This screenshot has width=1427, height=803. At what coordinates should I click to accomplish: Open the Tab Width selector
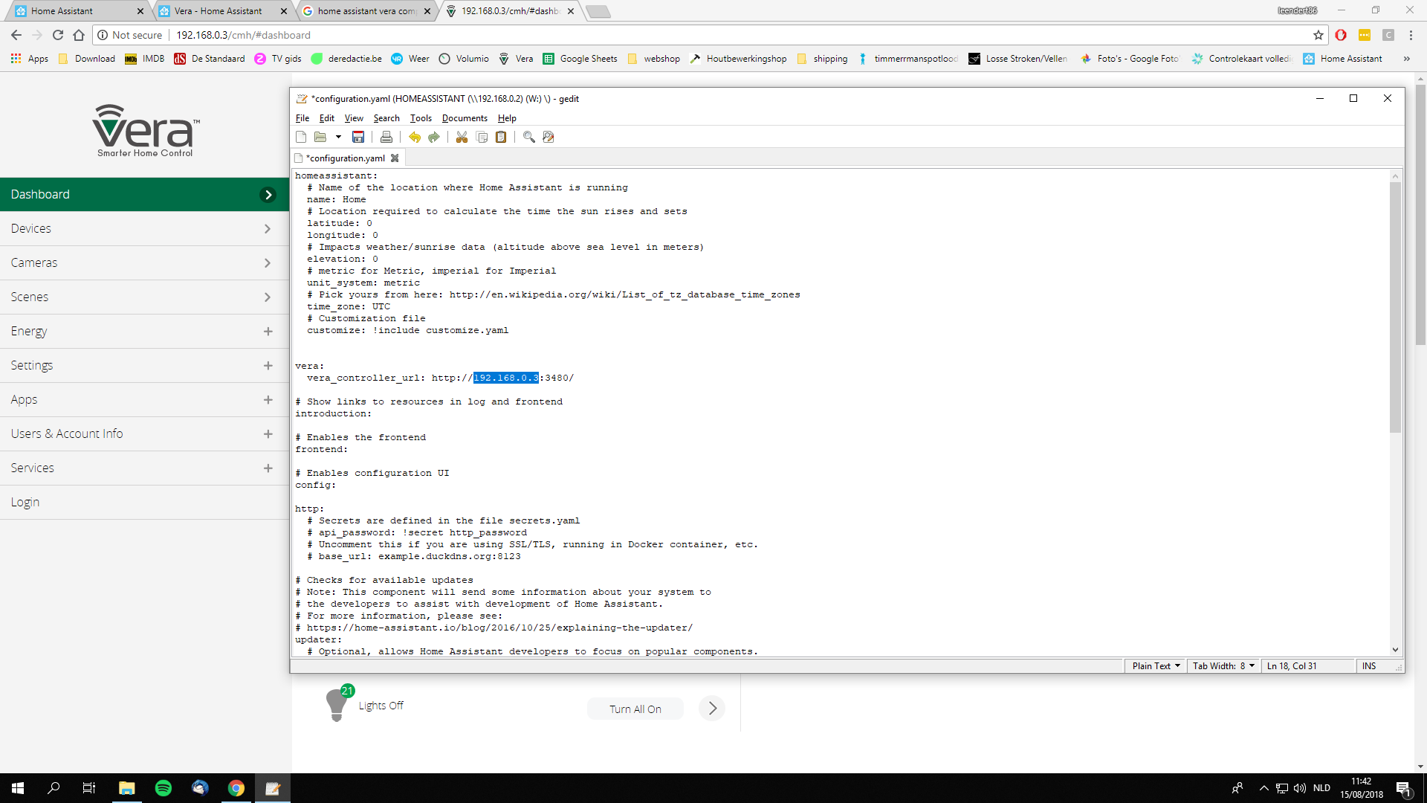tap(1223, 666)
